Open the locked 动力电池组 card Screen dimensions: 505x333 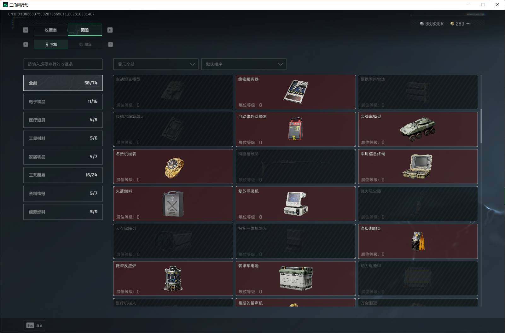(x=418, y=278)
